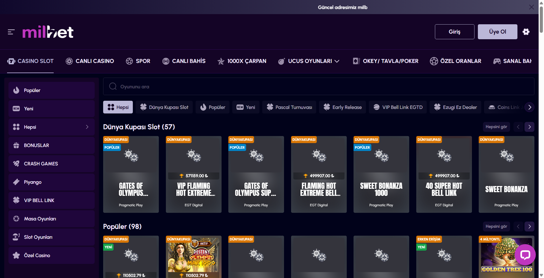Select the Yeni filter chip

coord(246,107)
